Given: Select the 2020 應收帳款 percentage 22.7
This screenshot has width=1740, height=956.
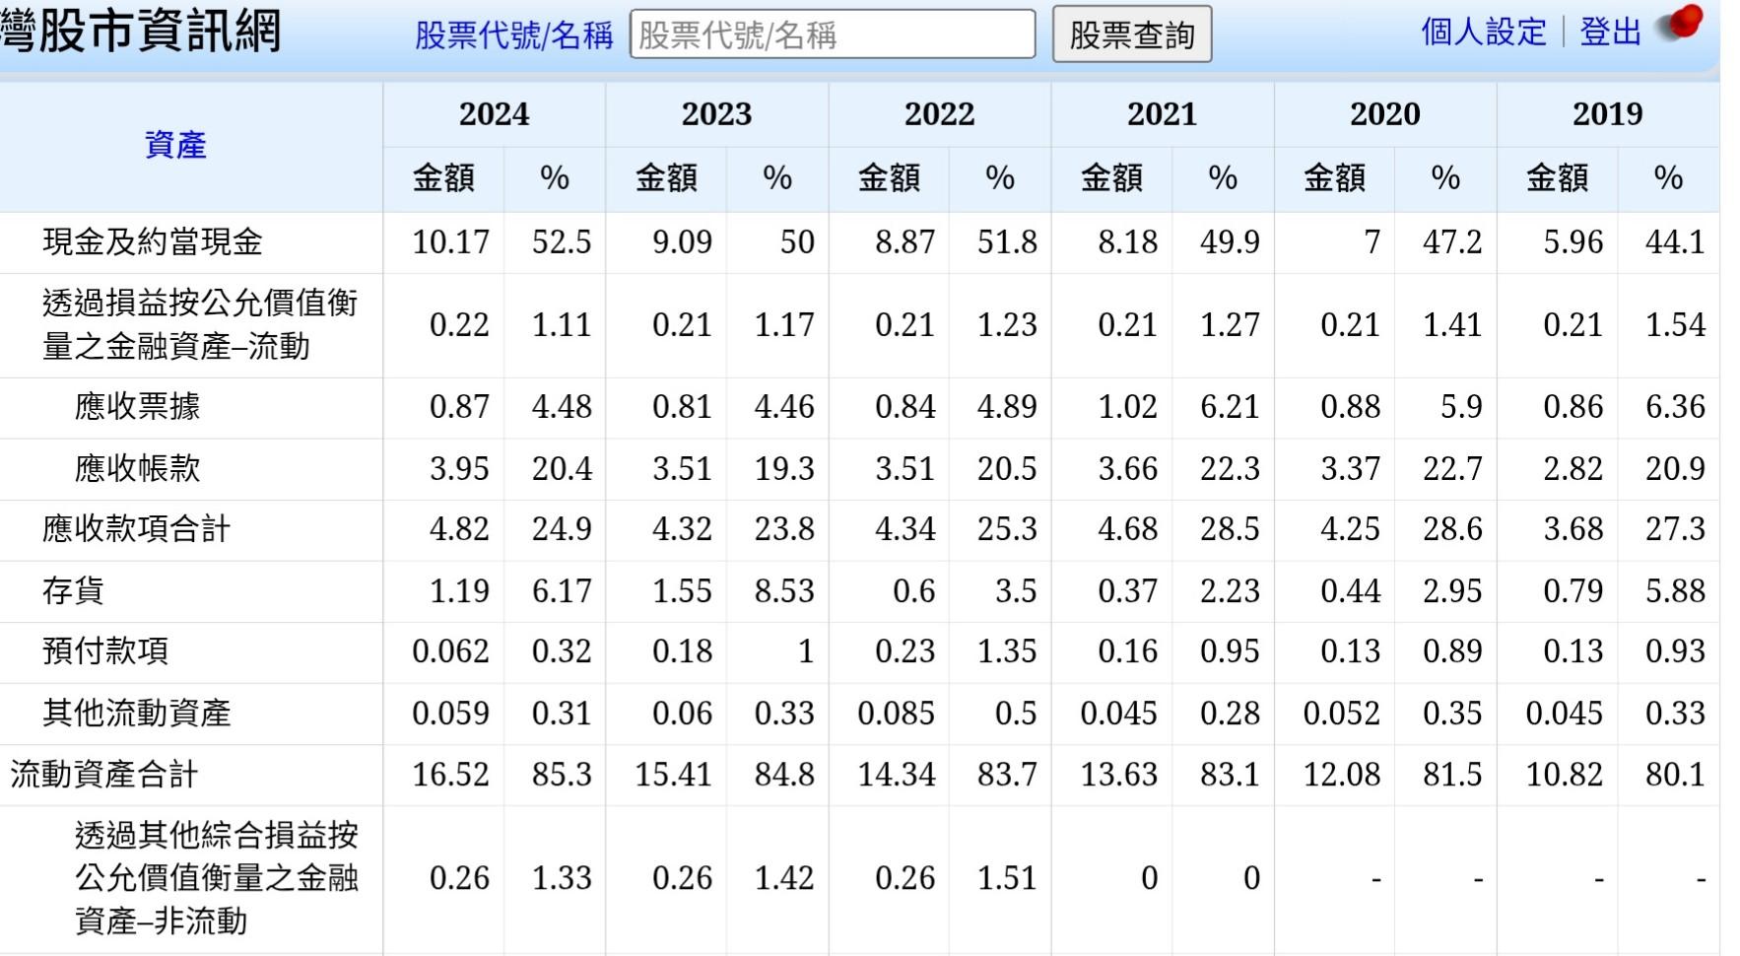Looking at the screenshot, I should pyautogui.click(x=1452, y=468).
